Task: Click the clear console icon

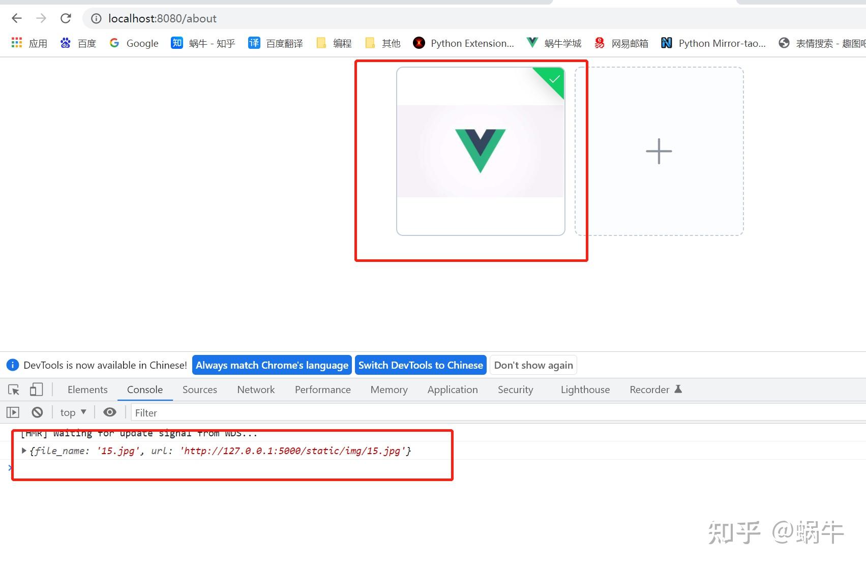Action: click(x=37, y=412)
